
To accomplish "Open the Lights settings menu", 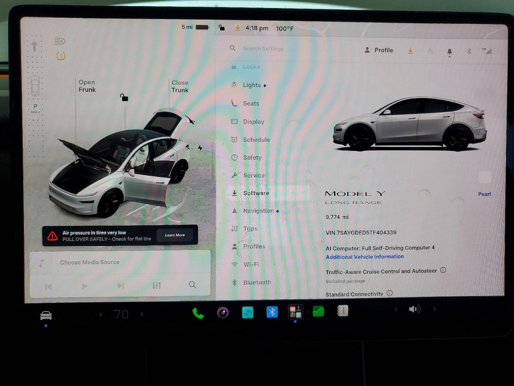I will tap(252, 85).
